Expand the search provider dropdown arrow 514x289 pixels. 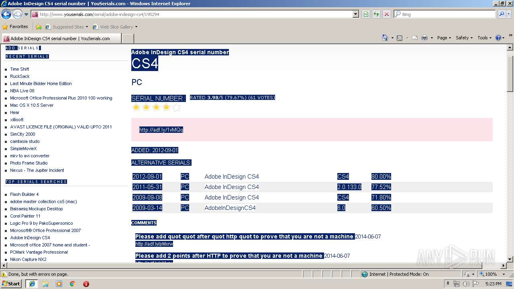click(509, 14)
